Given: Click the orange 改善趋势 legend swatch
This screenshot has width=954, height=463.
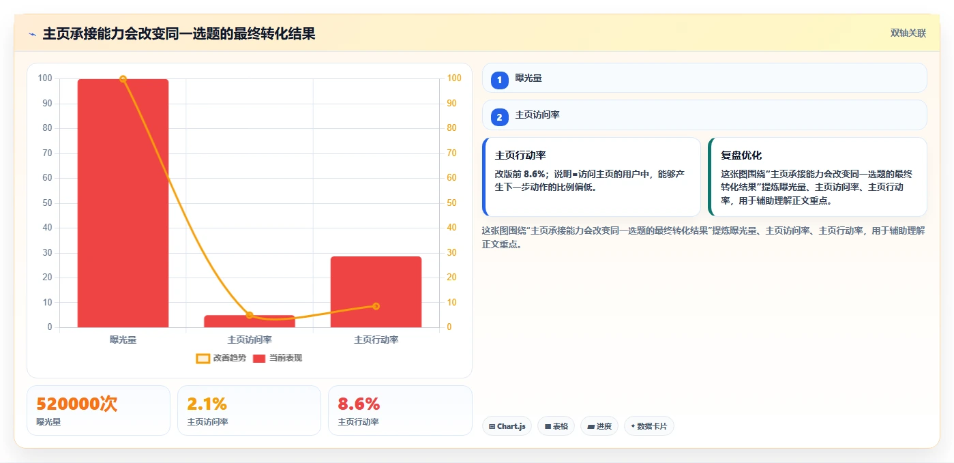Looking at the screenshot, I should [x=203, y=358].
